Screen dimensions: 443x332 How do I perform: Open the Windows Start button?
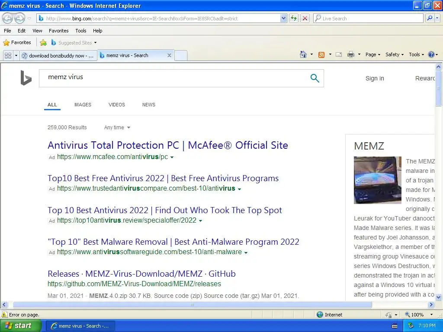[21, 326]
